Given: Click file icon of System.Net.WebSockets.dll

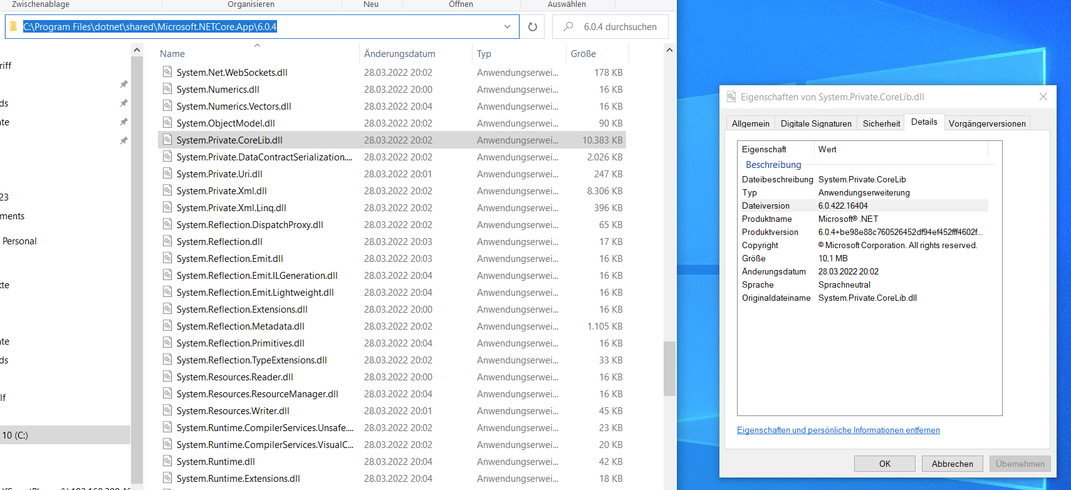Looking at the screenshot, I should (167, 72).
